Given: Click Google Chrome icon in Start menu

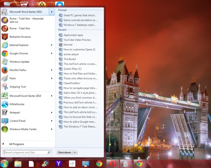Looking at the screenshot, I should tap(5, 54).
